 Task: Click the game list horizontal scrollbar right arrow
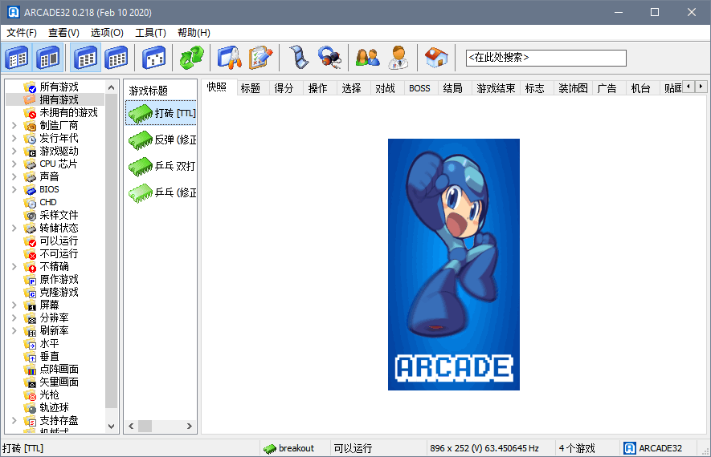click(x=190, y=427)
